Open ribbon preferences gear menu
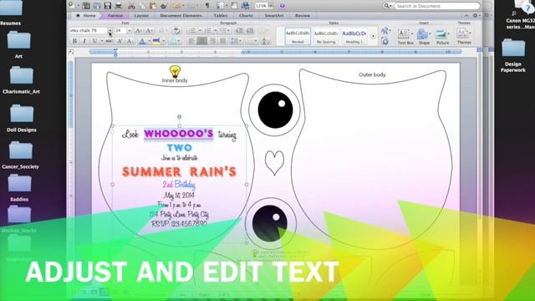Viewport: 535px width, 301px height. point(476,16)
